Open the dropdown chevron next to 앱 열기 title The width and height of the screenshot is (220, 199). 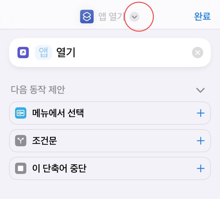click(134, 17)
